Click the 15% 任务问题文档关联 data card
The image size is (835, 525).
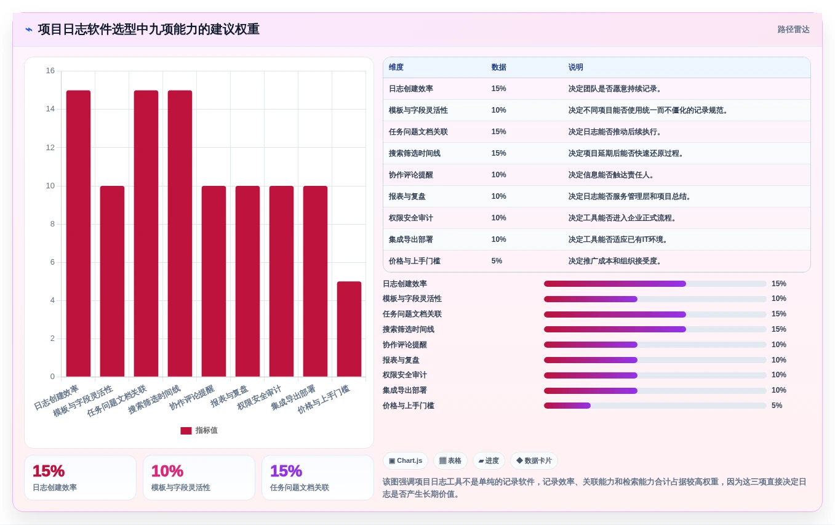[x=318, y=478]
